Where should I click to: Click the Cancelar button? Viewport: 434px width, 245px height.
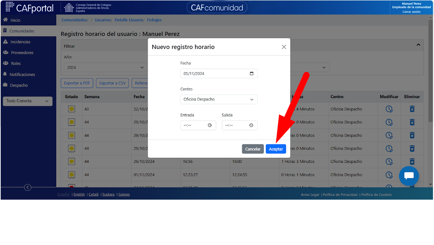[253, 149]
